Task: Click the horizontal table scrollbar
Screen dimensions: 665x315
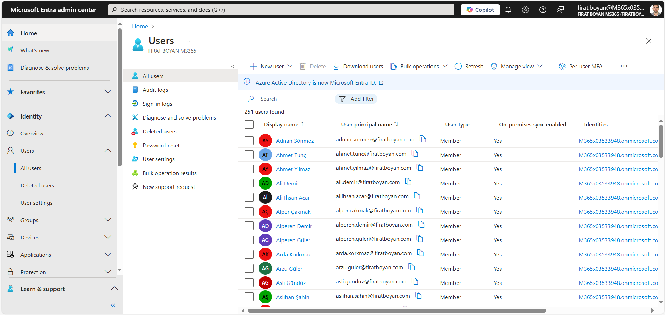Action: pyautogui.click(x=397, y=310)
